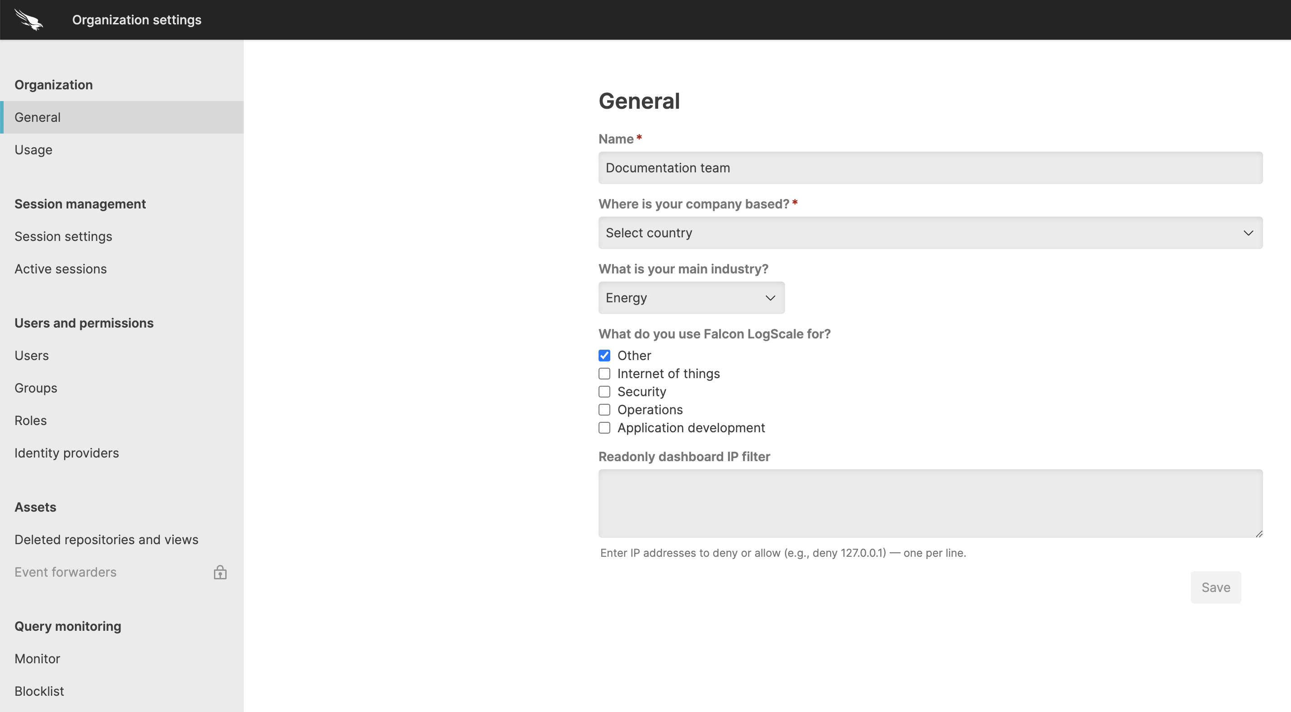Open the Users page
1291x712 pixels.
[x=31, y=355]
